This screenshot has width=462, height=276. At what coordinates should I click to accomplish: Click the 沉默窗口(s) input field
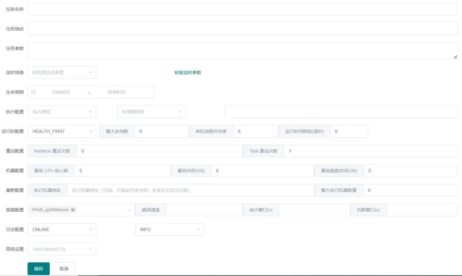point(422,210)
